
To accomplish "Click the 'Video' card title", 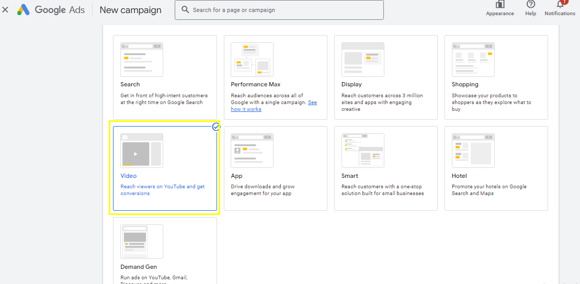I will click(x=128, y=176).
